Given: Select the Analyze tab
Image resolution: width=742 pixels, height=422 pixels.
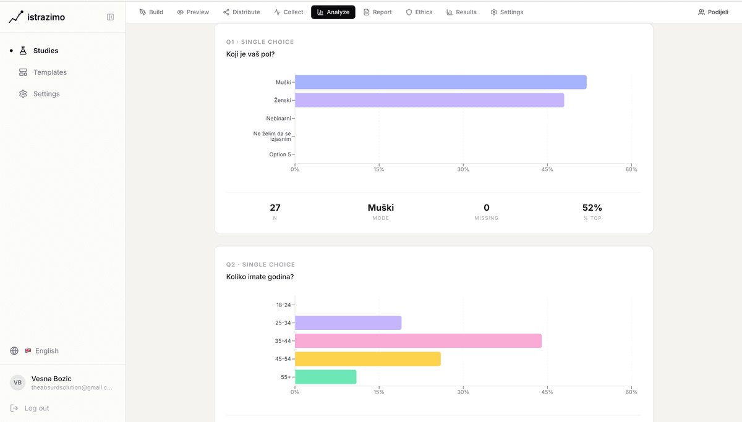Looking at the screenshot, I should click(333, 12).
